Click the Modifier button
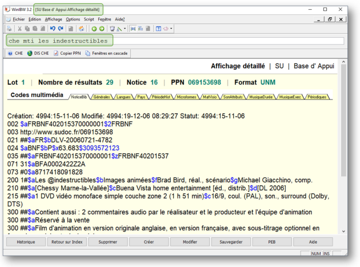This screenshot has width=360, height=267. (190, 242)
